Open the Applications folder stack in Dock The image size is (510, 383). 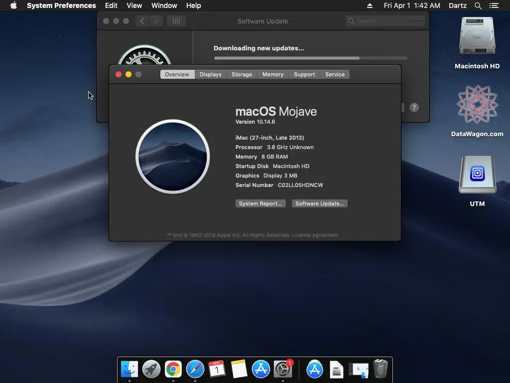click(315, 369)
